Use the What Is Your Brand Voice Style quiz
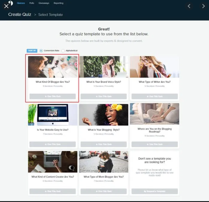 click(x=104, y=96)
